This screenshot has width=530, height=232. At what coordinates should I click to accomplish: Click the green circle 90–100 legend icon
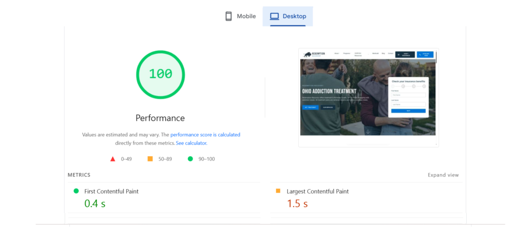[x=190, y=159]
